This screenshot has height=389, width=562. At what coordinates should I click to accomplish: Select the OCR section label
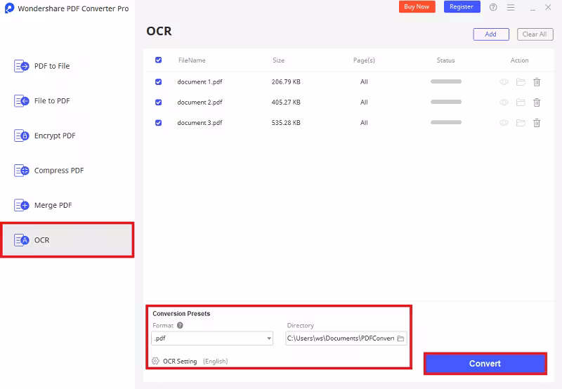pyautogui.click(x=42, y=240)
